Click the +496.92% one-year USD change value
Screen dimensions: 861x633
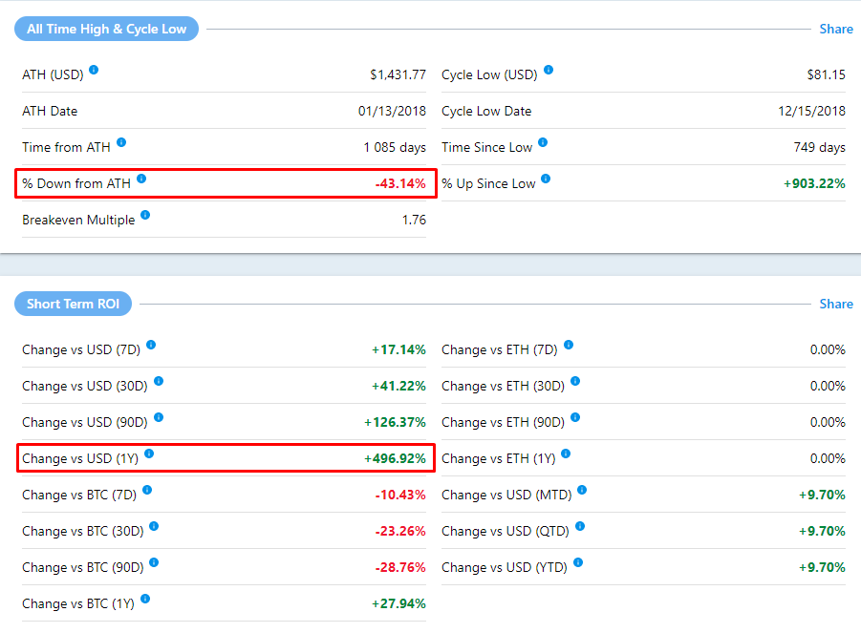click(x=395, y=458)
